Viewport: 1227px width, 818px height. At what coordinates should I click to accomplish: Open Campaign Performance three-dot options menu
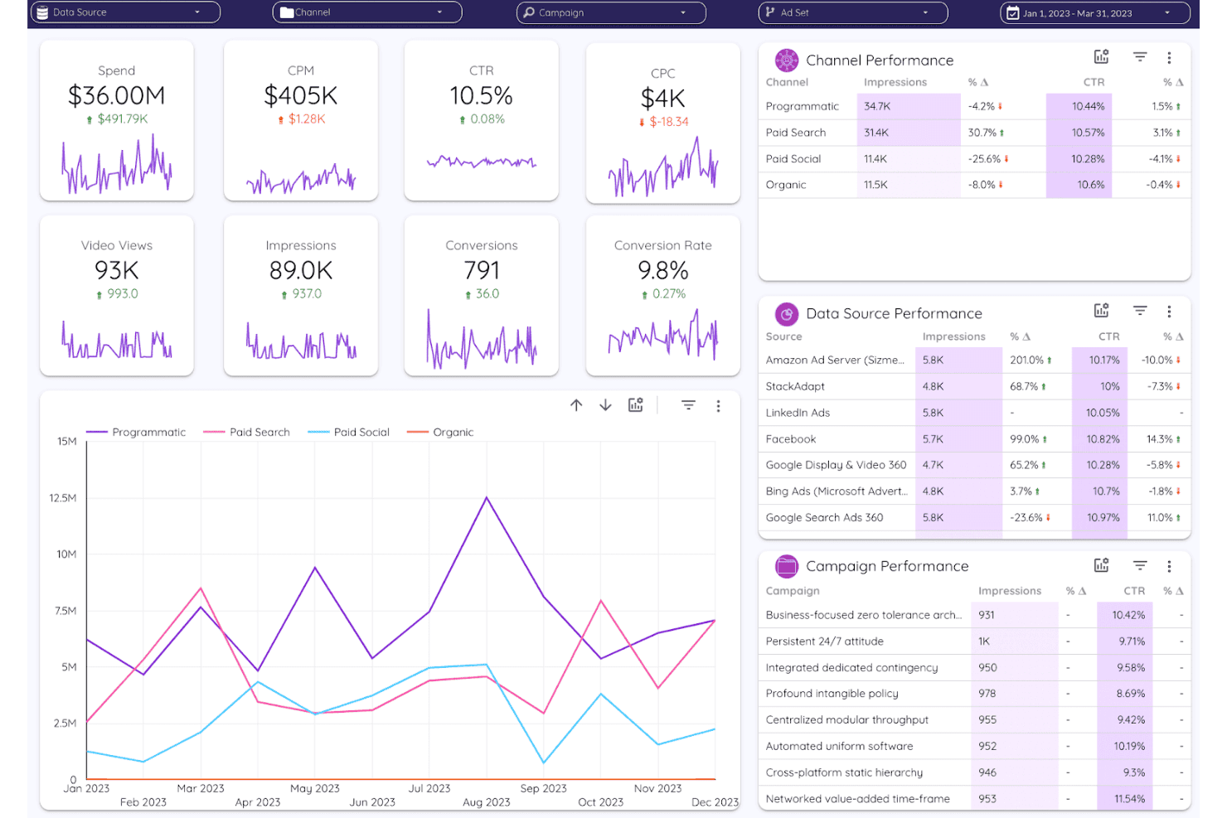pos(1170,566)
